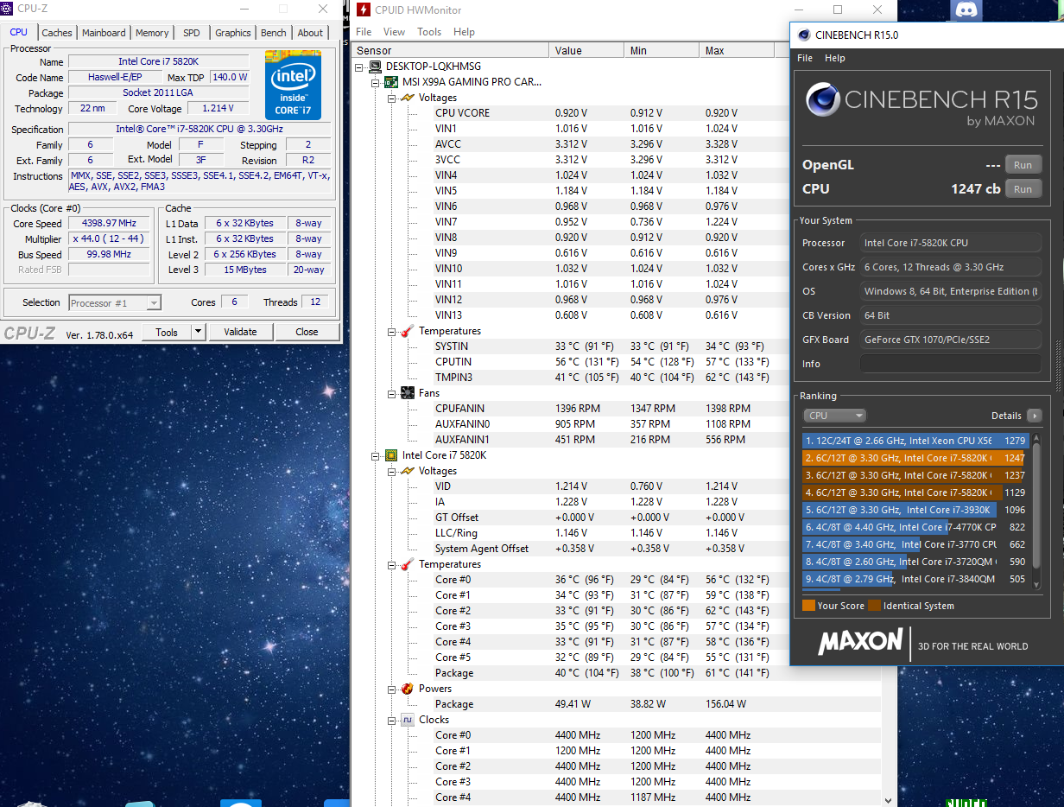Switch to the Graphics tab
The width and height of the screenshot is (1064, 807).
pos(233,33)
